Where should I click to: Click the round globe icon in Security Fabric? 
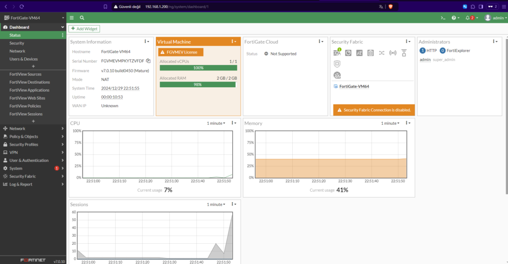337,75
